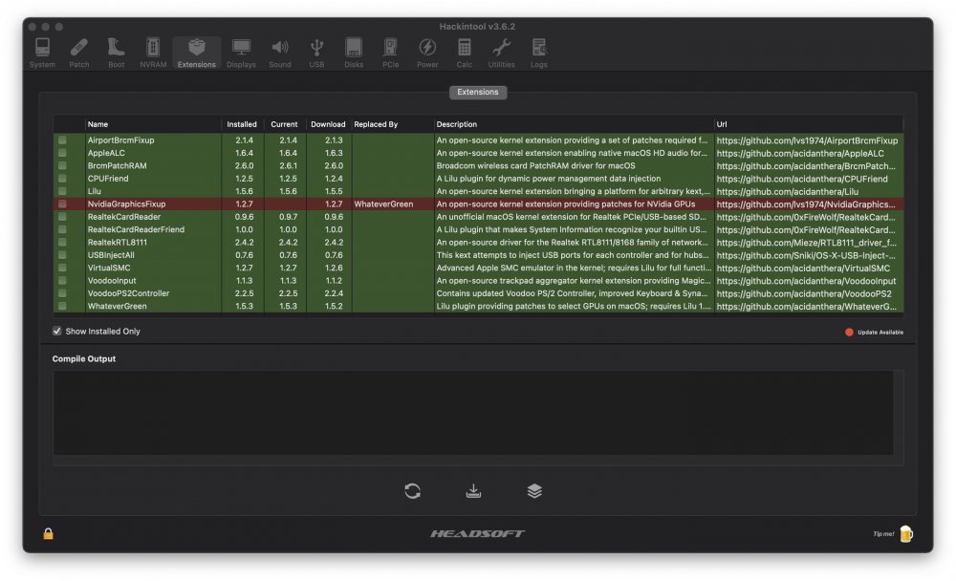Click the refresh kexts icon
The height and width of the screenshot is (581, 956).
click(413, 491)
